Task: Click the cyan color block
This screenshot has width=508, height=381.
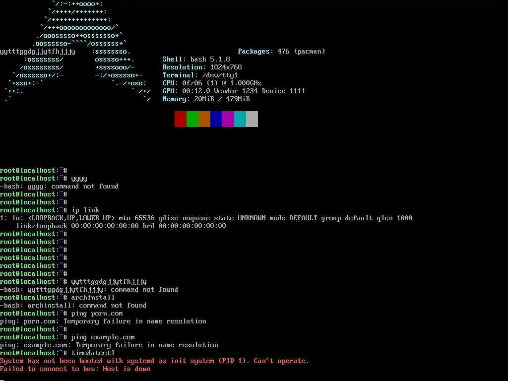Action: coord(240,119)
